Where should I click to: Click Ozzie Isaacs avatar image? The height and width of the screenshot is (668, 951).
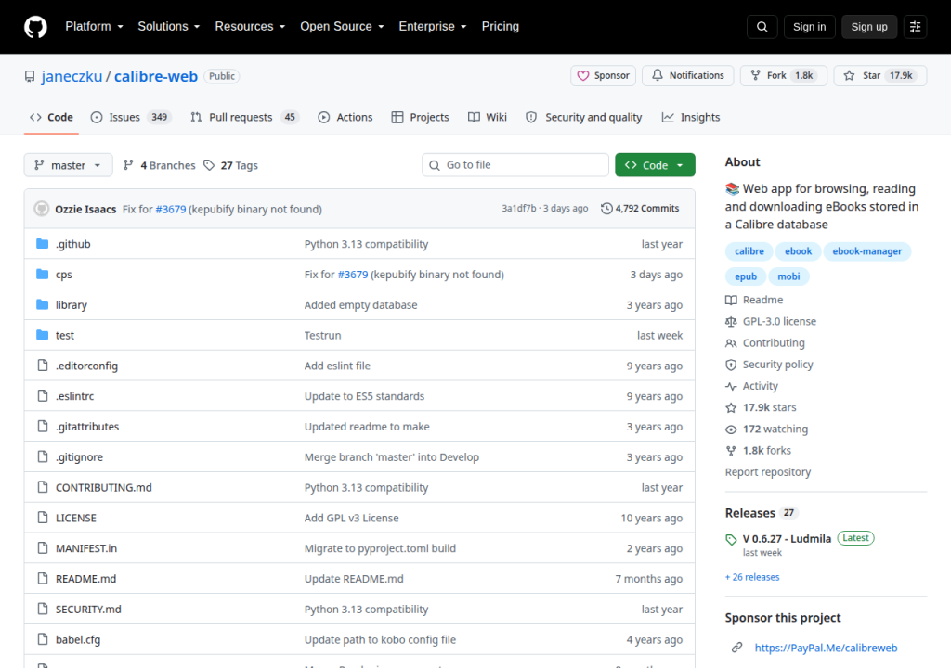41,209
